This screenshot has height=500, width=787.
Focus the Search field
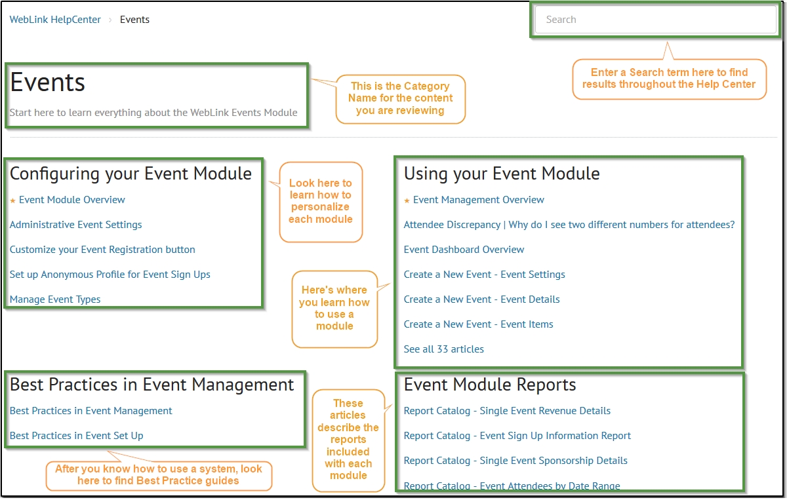click(656, 20)
